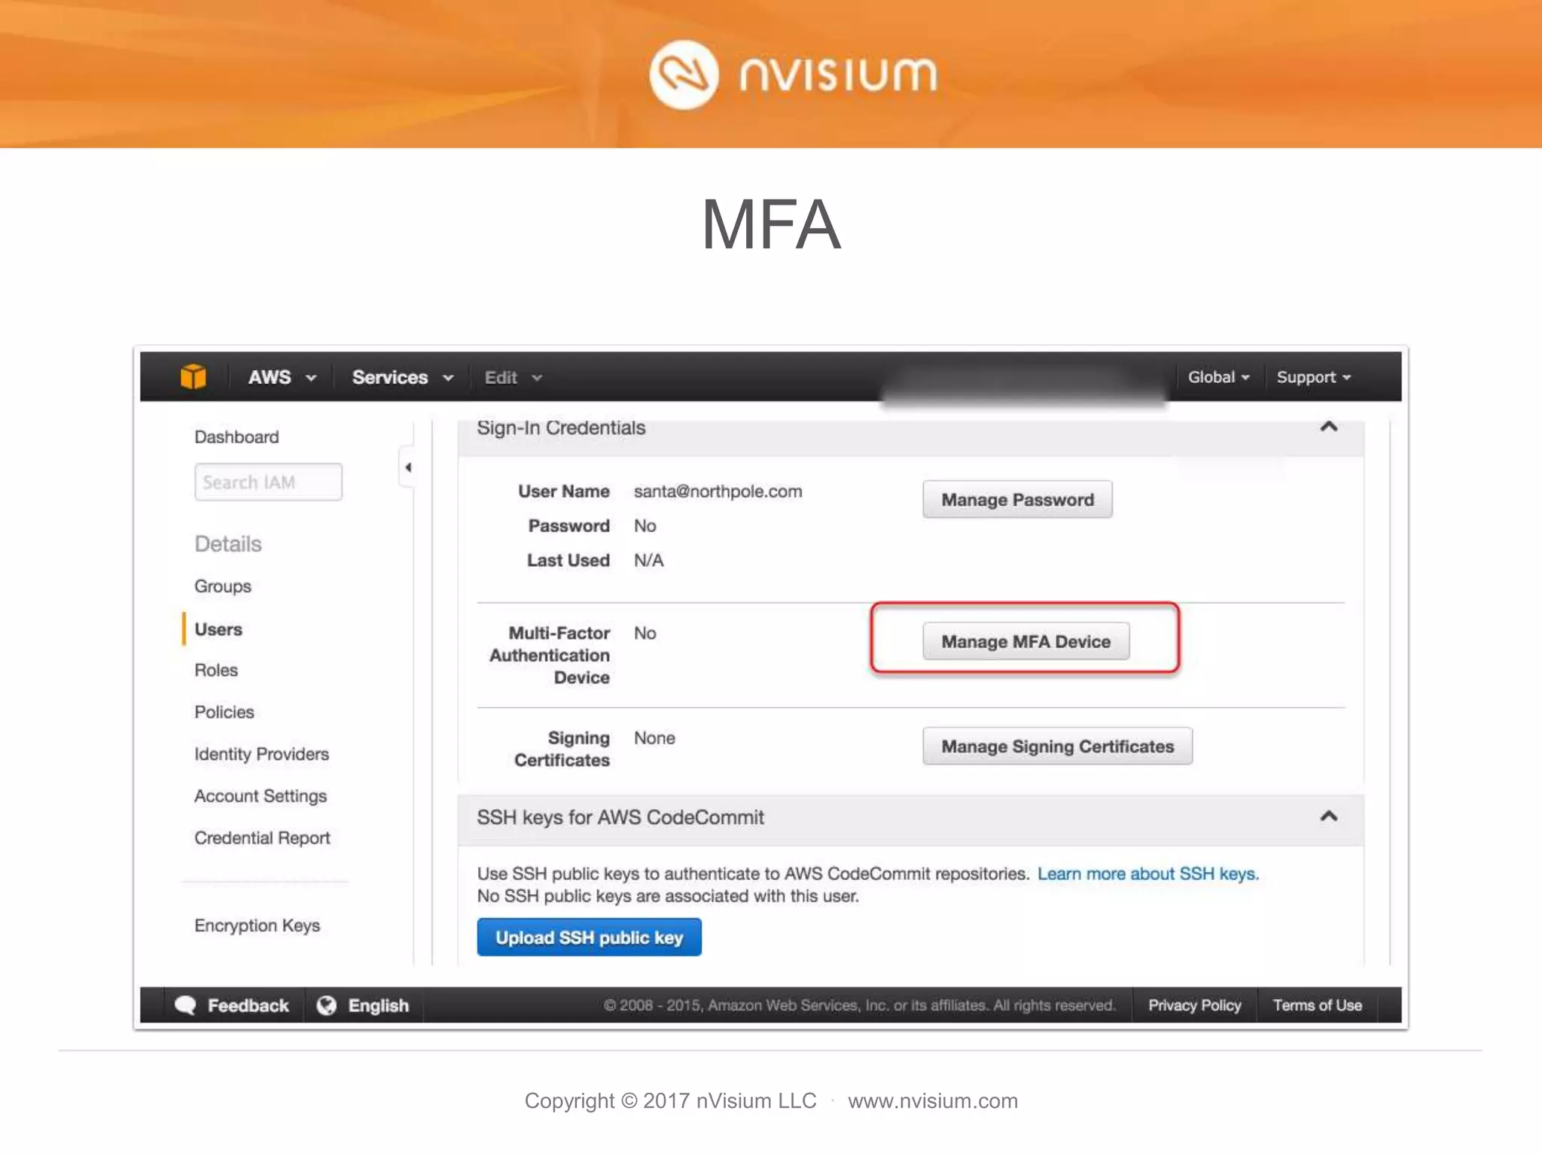Click the globe language icon
Screen dimensions: 1542x1156
coord(327,1005)
